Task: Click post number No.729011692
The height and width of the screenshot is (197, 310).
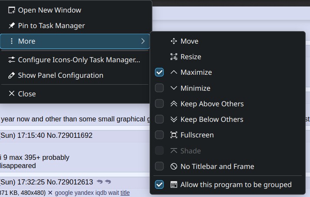Action: click(x=70, y=136)
